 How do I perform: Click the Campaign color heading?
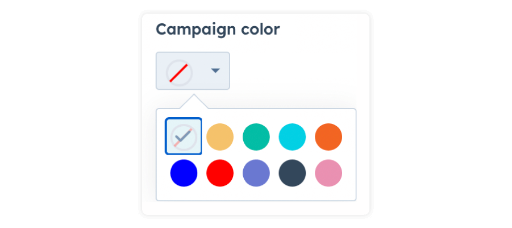coord(218,30)
